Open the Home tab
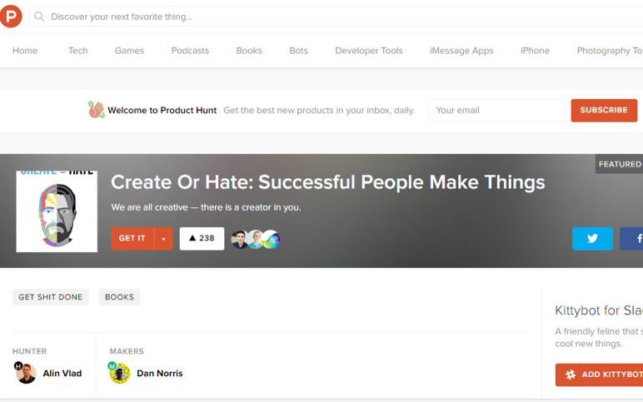This screenshot has height=402, width=643. point(25,51)
